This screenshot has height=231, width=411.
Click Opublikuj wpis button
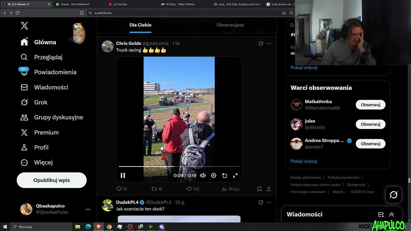[x=52, y=180]
